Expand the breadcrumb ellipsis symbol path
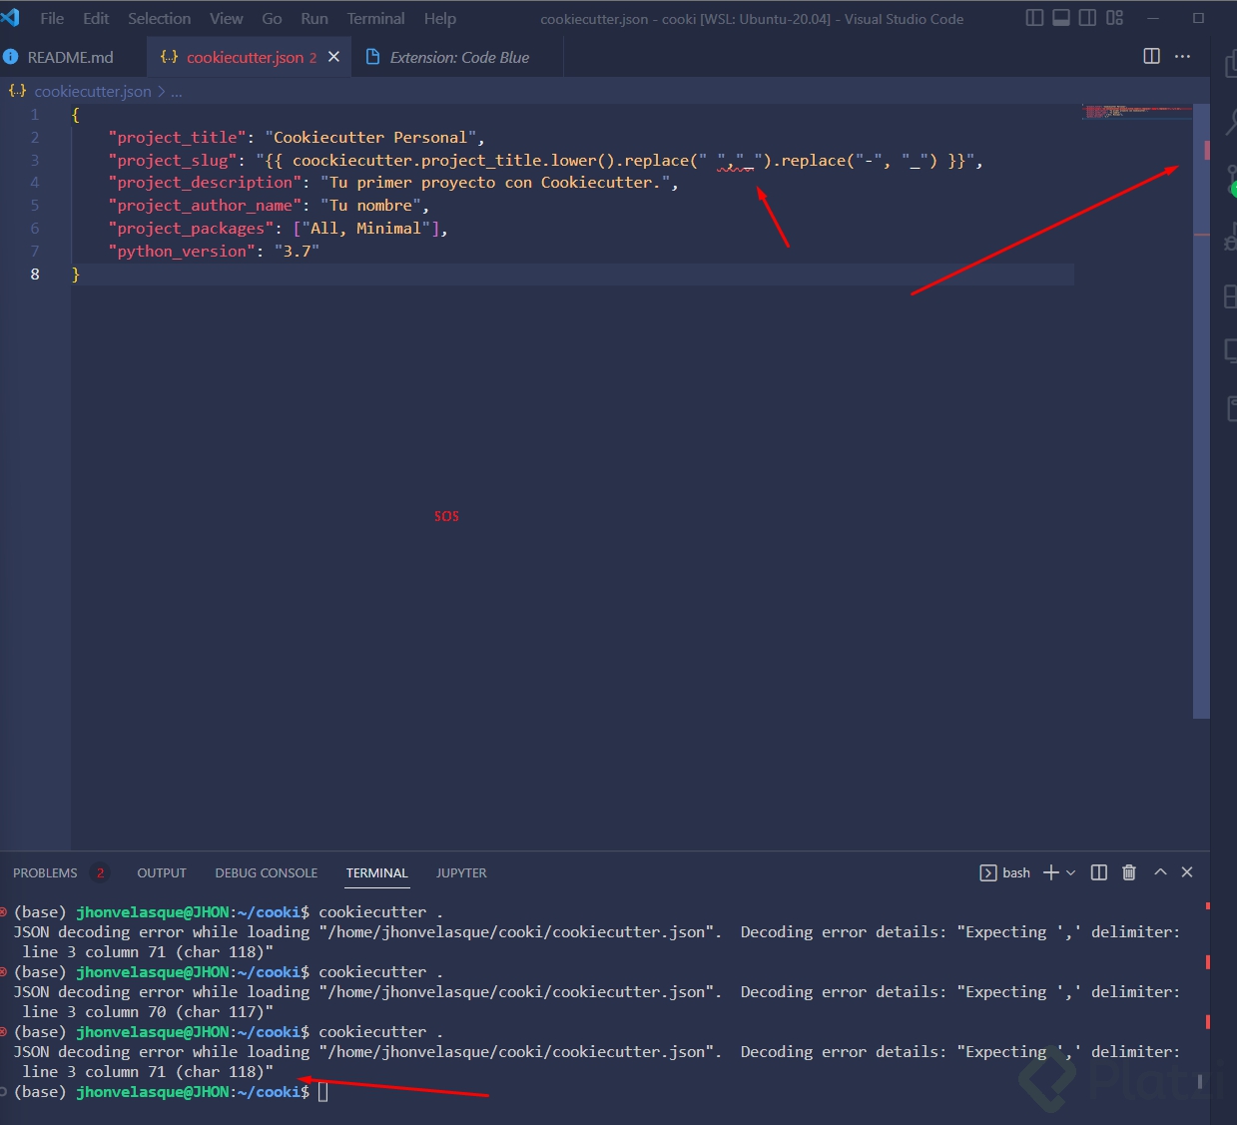1237x1125 pixels. click(x=177, y=91)
